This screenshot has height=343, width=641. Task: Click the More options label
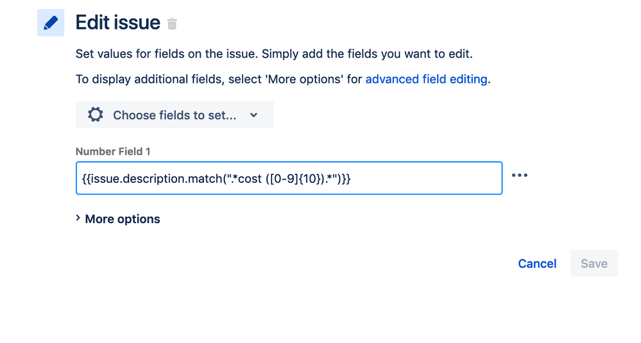(x=123, y=219)
